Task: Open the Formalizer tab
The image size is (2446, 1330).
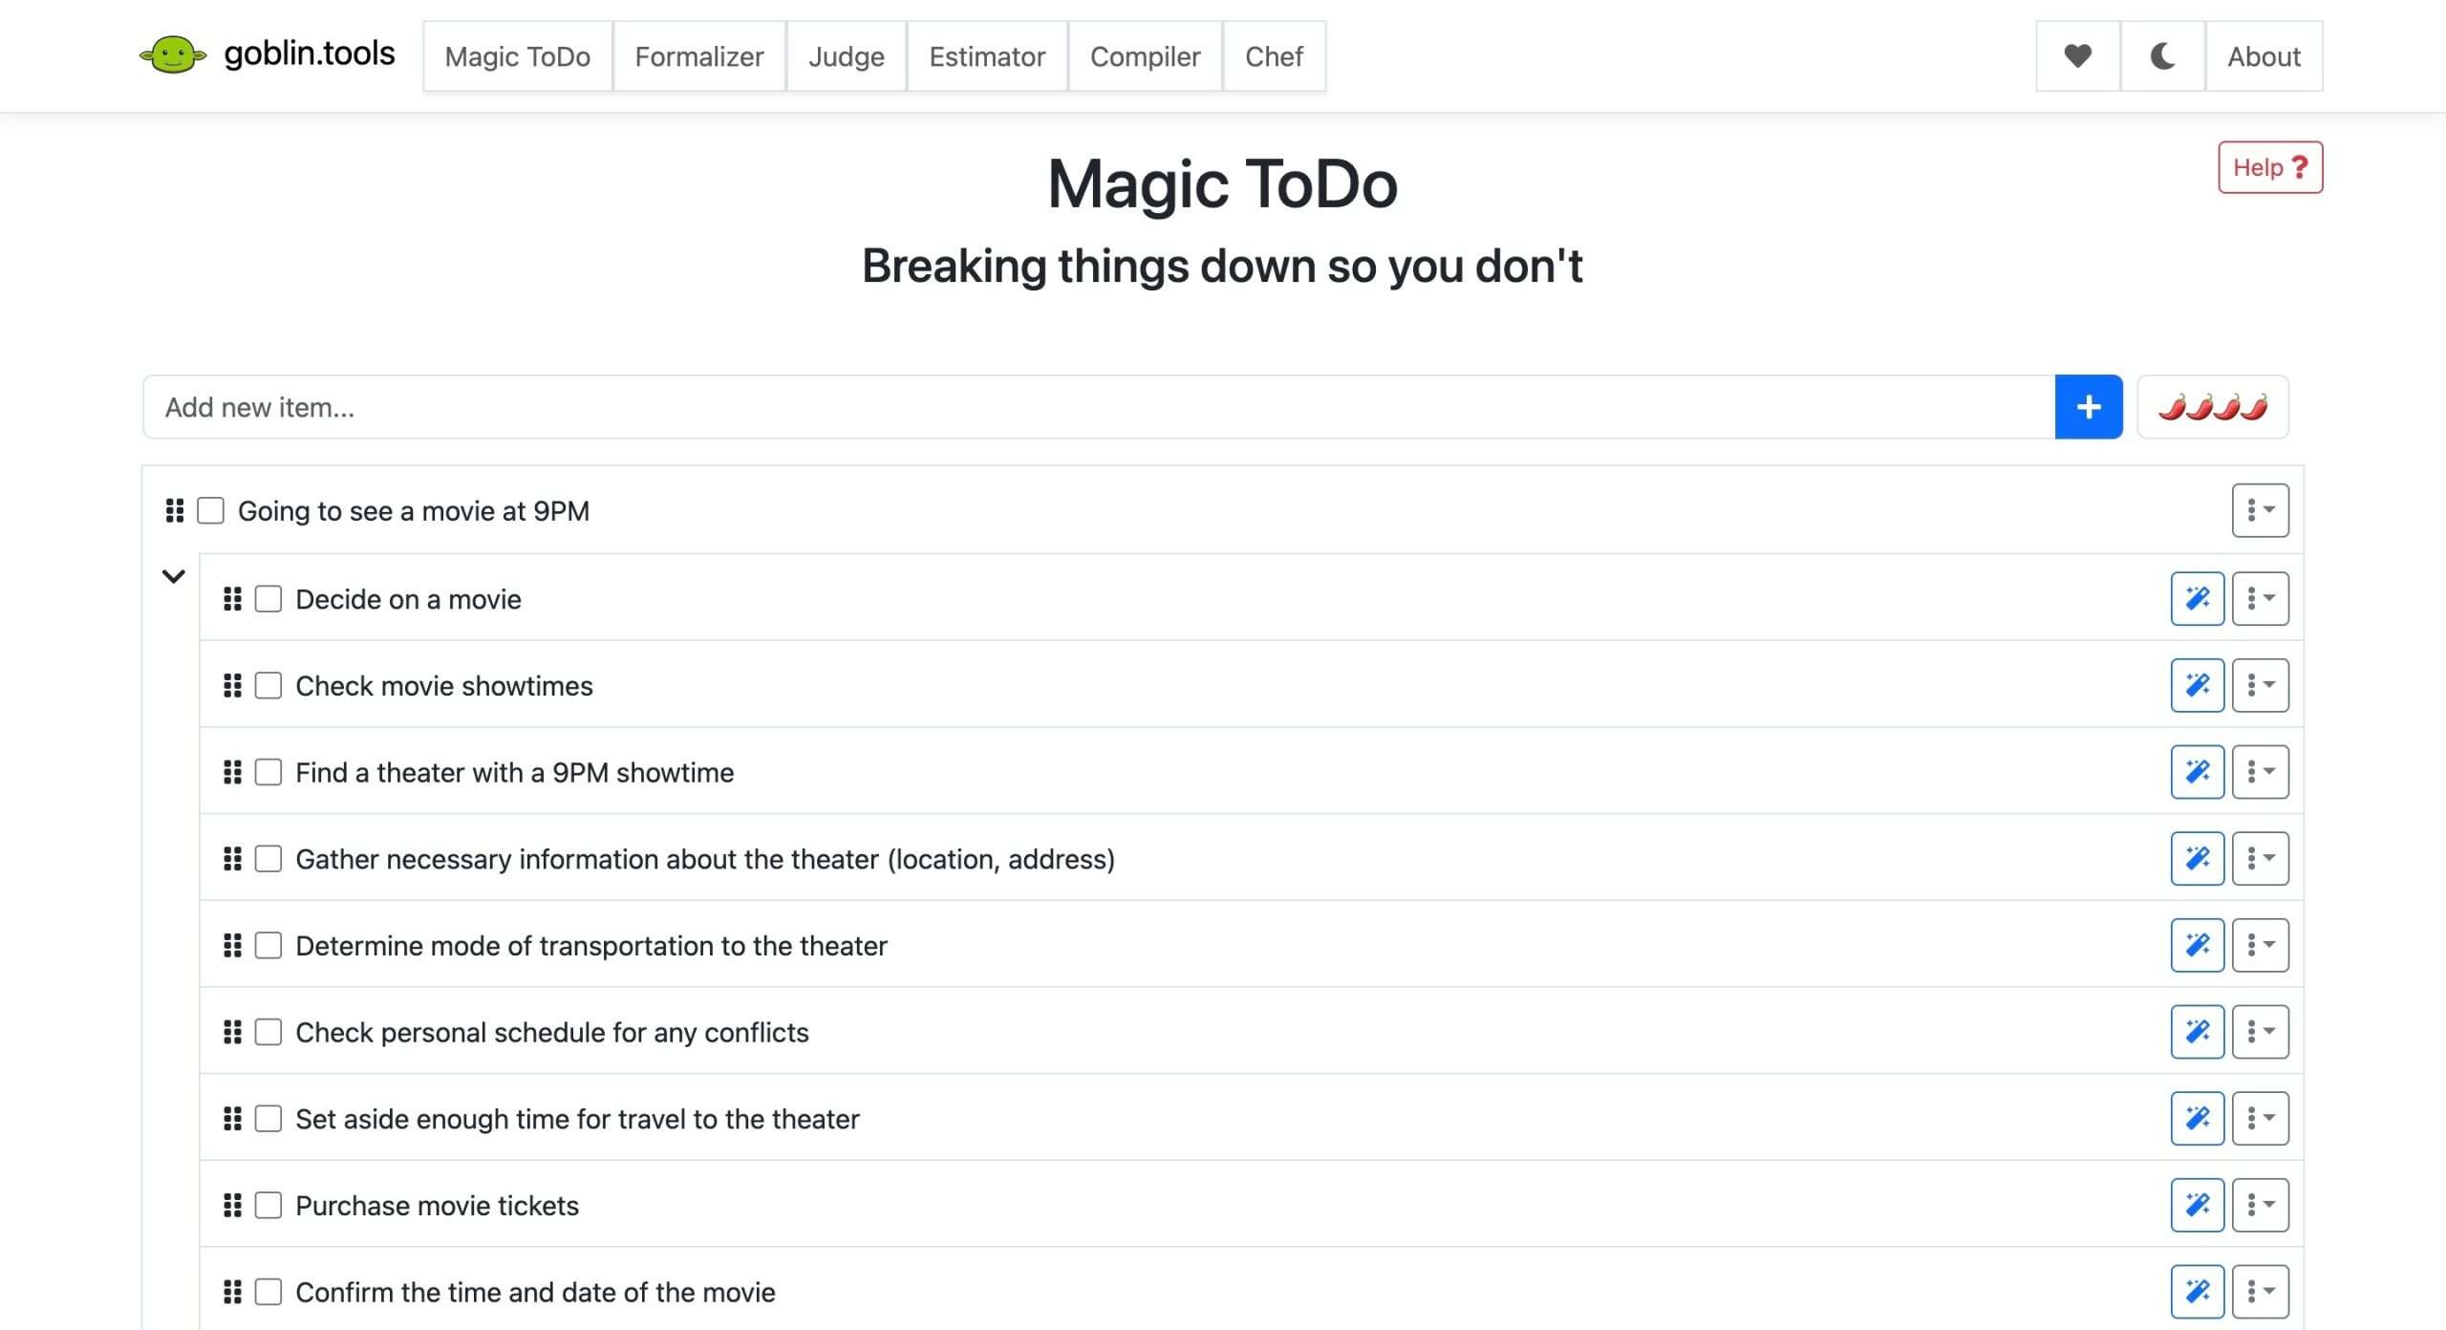Action: point(698,56)
